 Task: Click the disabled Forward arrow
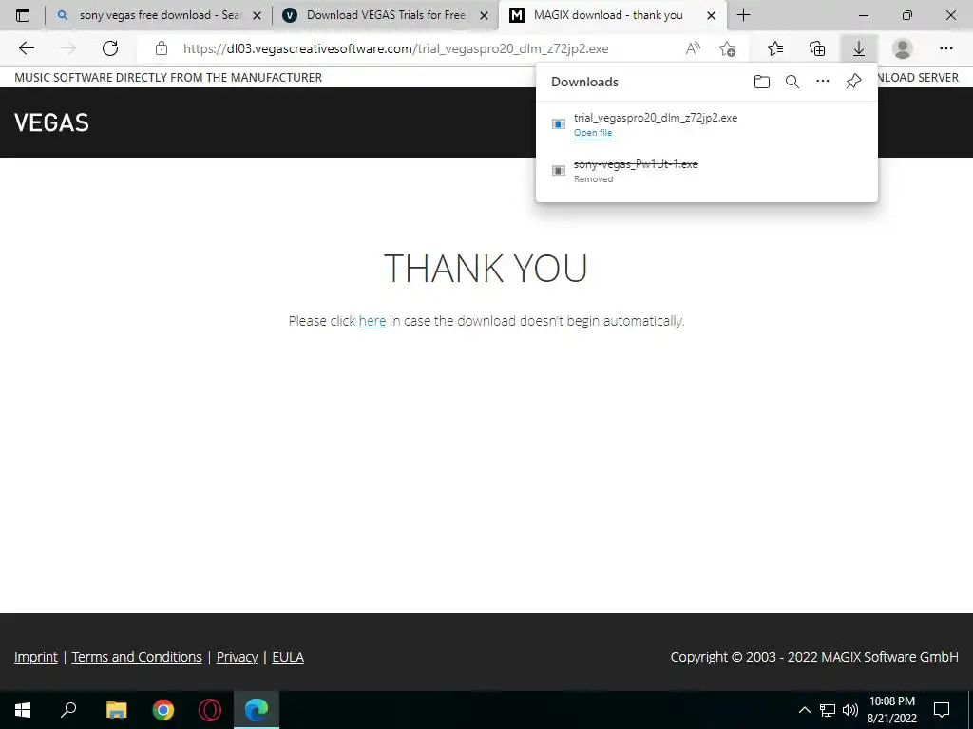[68, 48]
